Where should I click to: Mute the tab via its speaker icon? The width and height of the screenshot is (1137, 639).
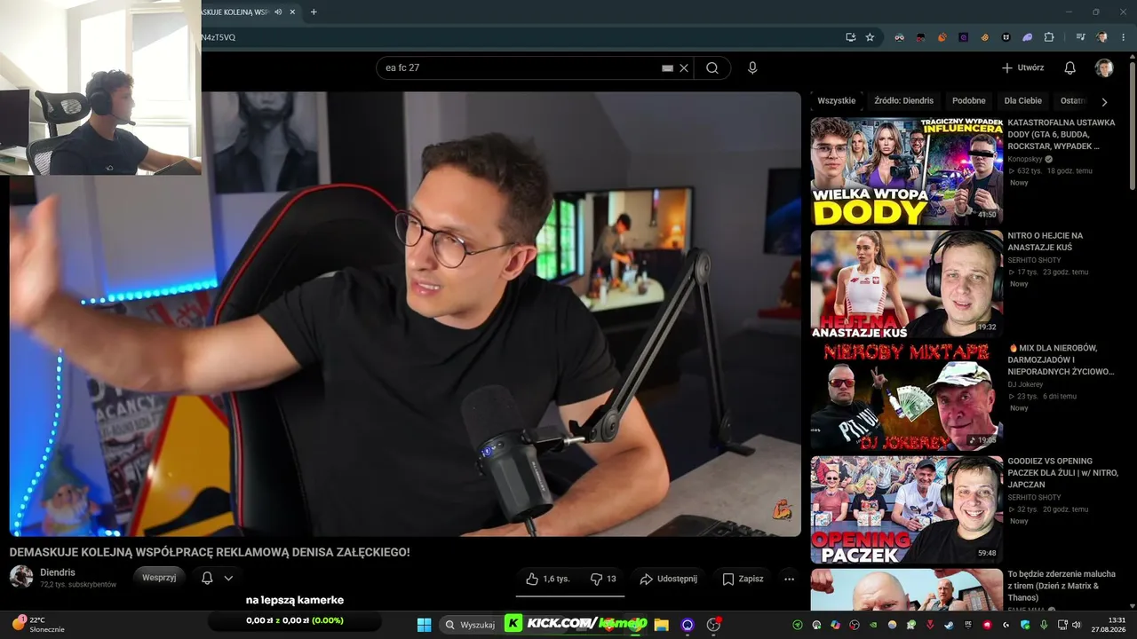[279, 12]
